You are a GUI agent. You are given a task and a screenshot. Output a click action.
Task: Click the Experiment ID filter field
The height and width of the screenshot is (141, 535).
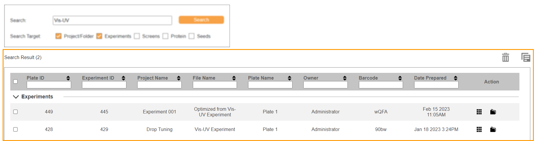[104, 85]
